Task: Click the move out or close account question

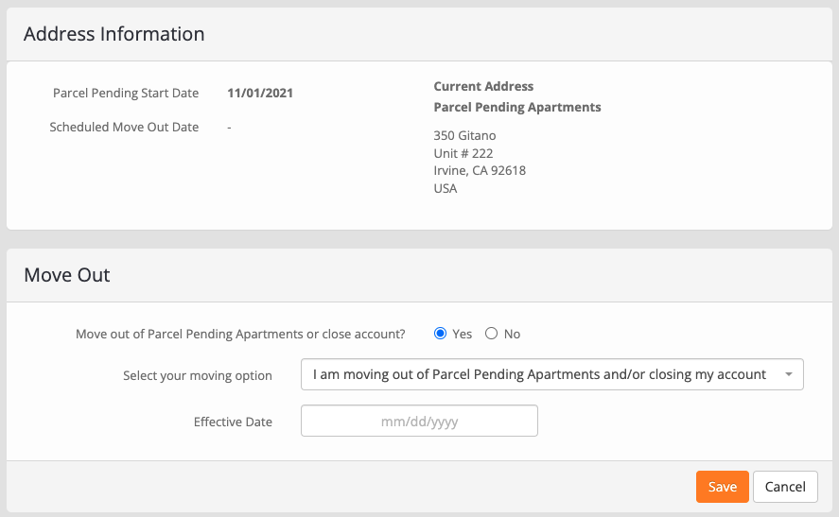Action: coord(240,335)
